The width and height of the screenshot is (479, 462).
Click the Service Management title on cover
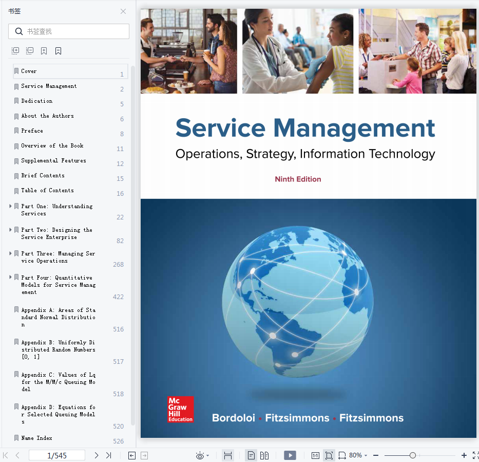click(305, 128)
